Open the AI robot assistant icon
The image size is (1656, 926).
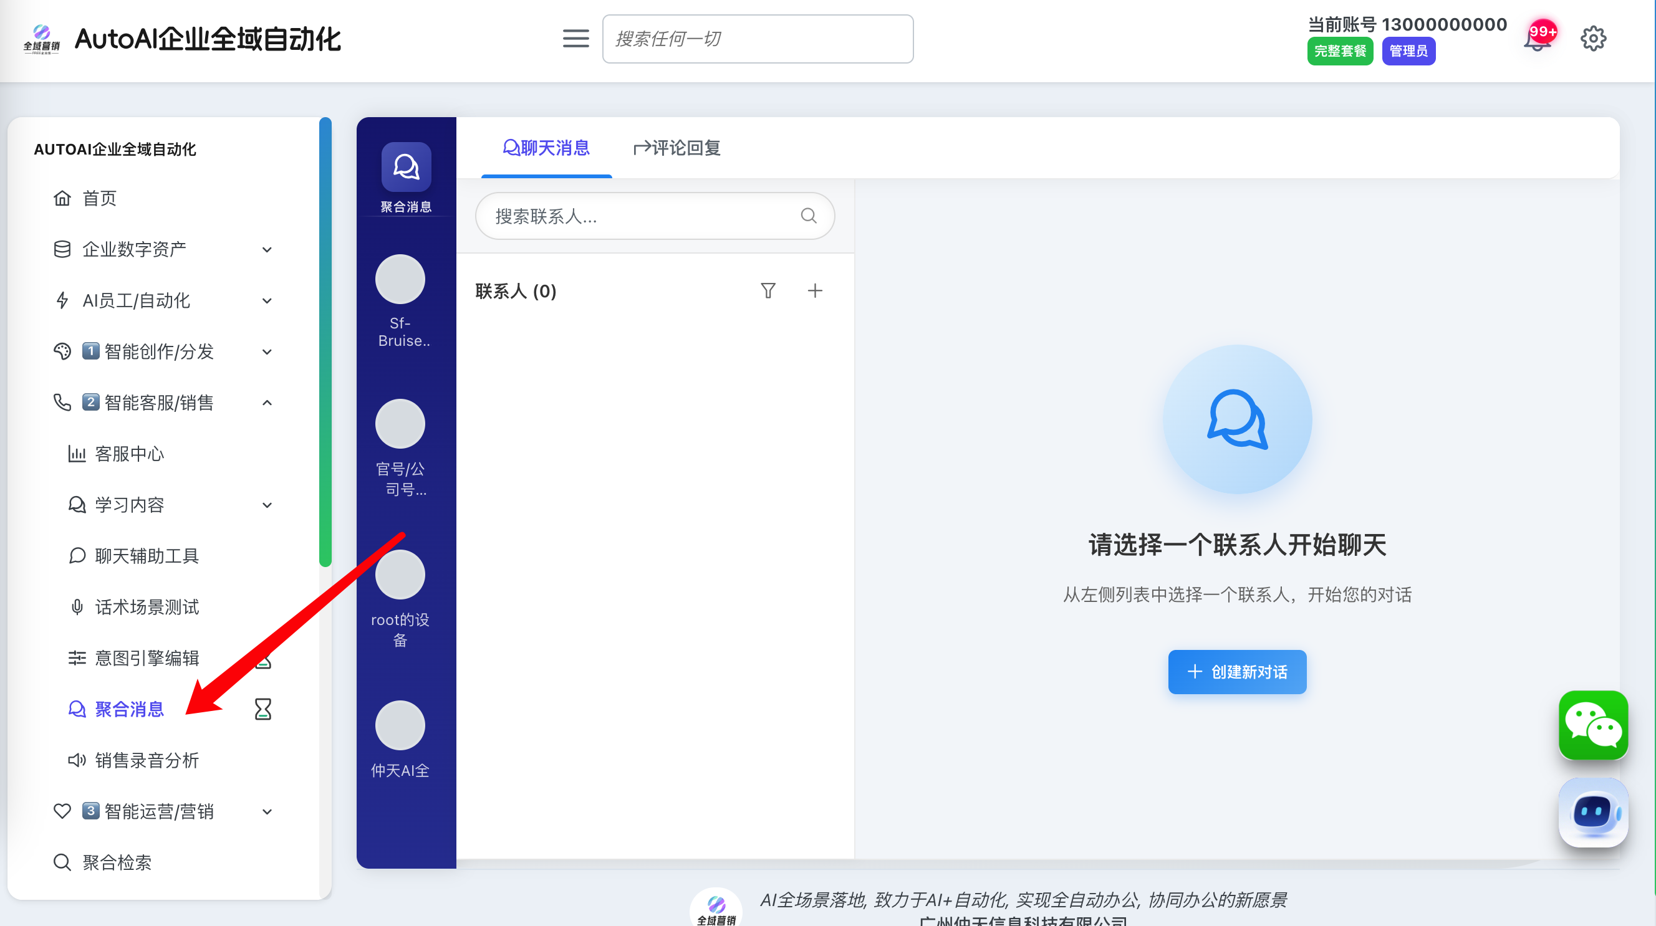[1592, 812]
